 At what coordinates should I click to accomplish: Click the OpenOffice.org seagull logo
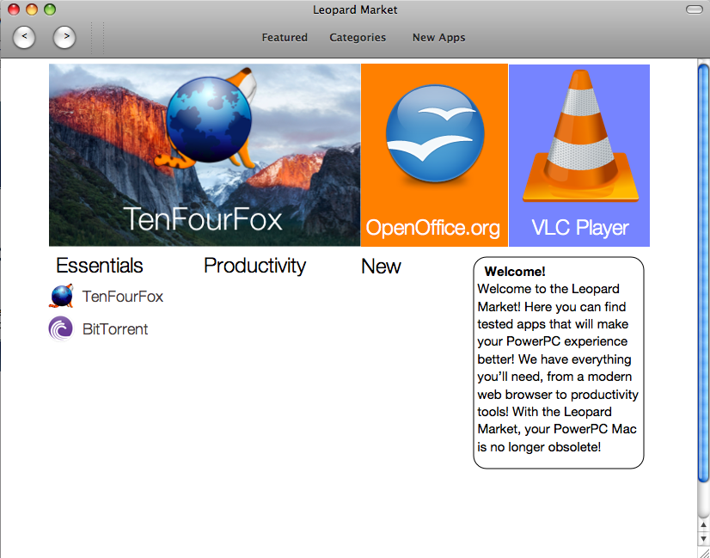pos(435,133)
